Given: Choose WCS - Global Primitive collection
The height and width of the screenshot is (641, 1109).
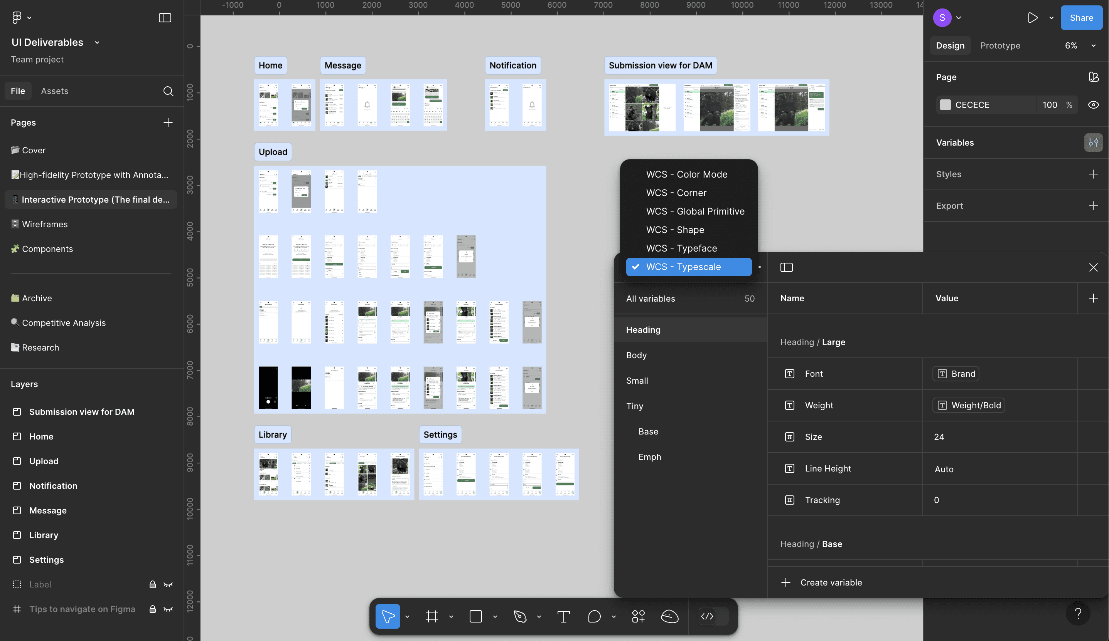Looking at the screenshot, I should tap(695, 211).
